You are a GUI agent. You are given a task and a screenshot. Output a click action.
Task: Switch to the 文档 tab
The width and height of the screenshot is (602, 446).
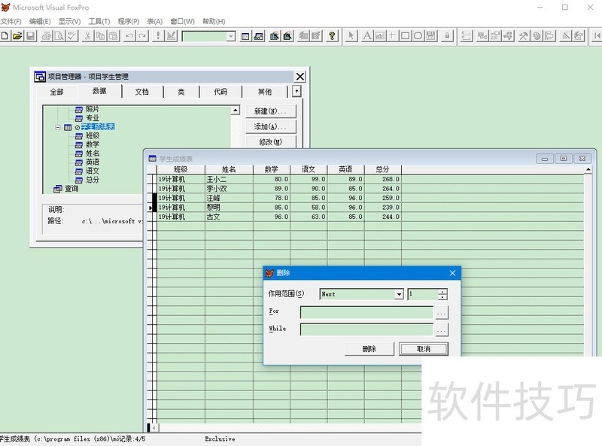pos(141,92)
